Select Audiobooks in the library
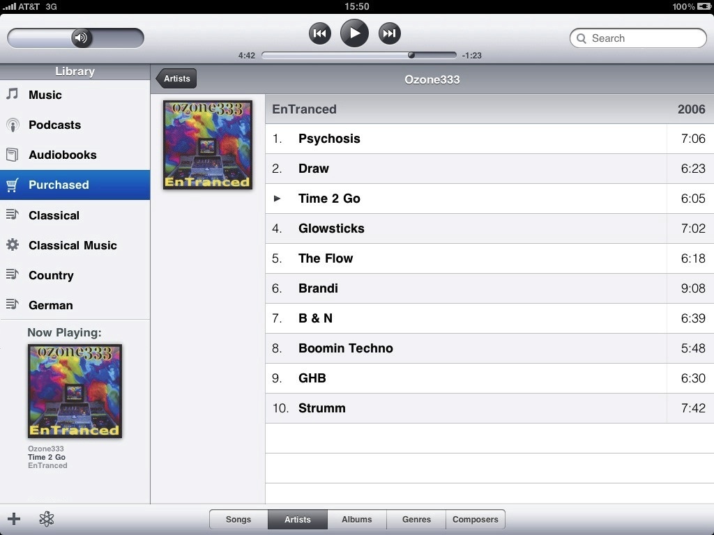714x535 pixels. pos(62,155)
